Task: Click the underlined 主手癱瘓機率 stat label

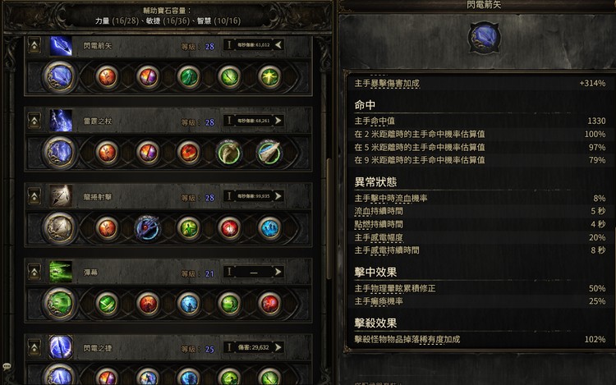Action: pos(379,301)
